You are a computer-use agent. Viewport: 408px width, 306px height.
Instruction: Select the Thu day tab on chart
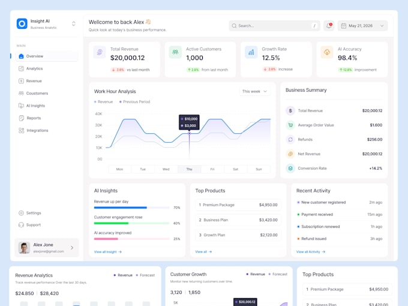pos(189,169)
